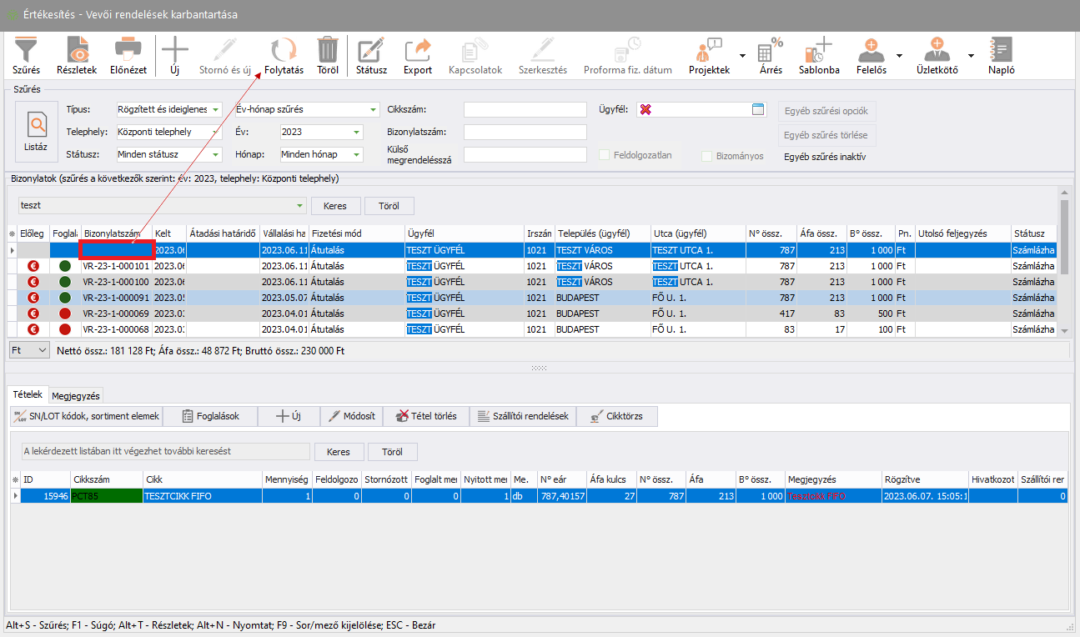Expand the Típus dropdown
Viewport: 1080px width, 637px height.
216,110
